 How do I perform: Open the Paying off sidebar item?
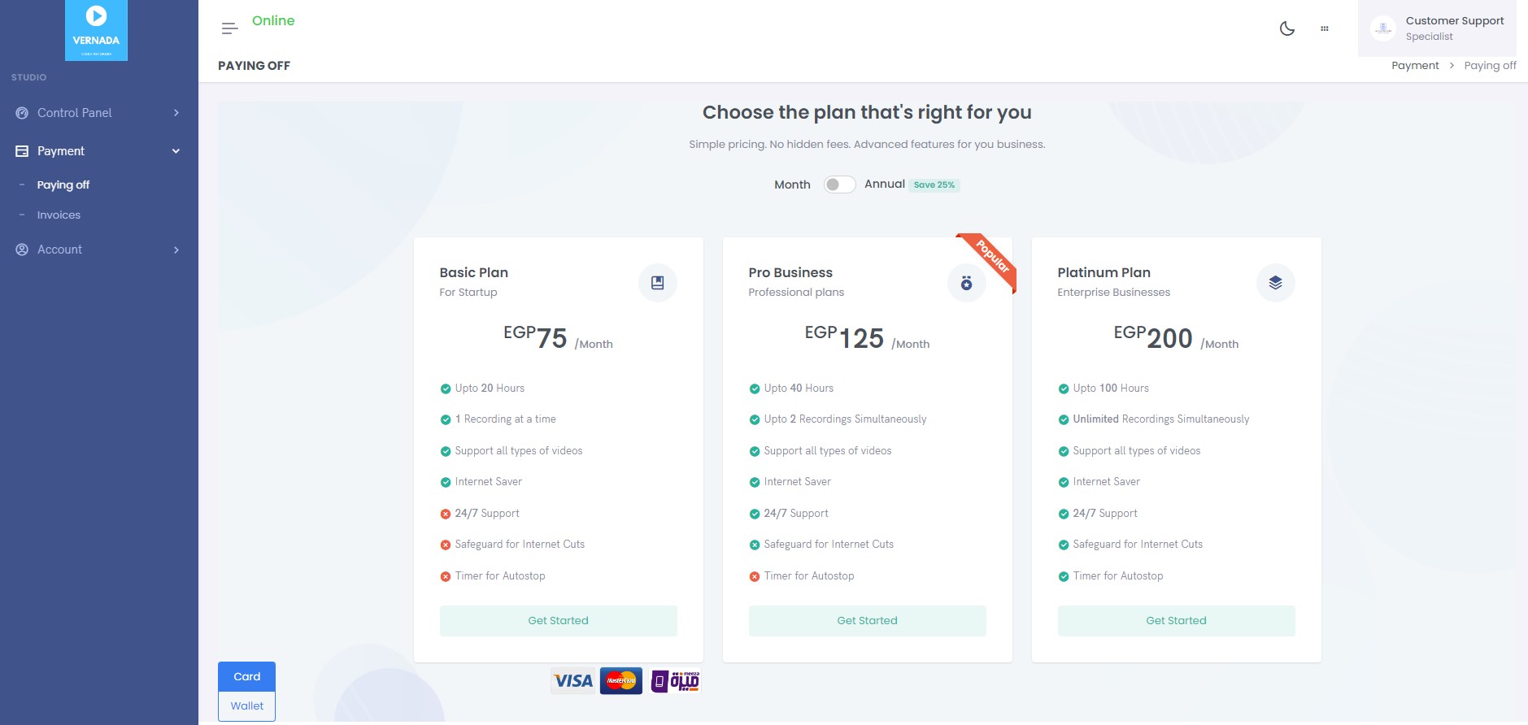(x=63, y=185)
